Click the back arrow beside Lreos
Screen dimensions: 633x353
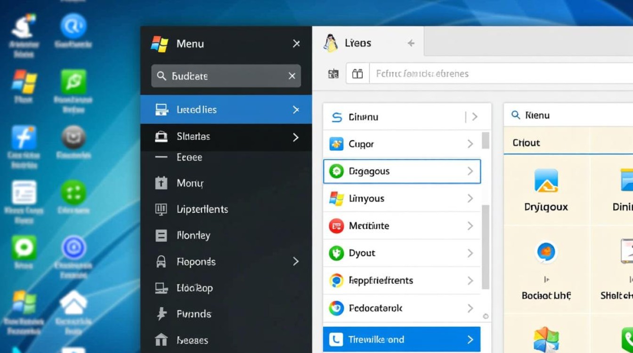411,43
